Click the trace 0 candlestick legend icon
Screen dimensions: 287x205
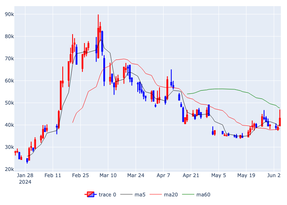click(91, 194)
